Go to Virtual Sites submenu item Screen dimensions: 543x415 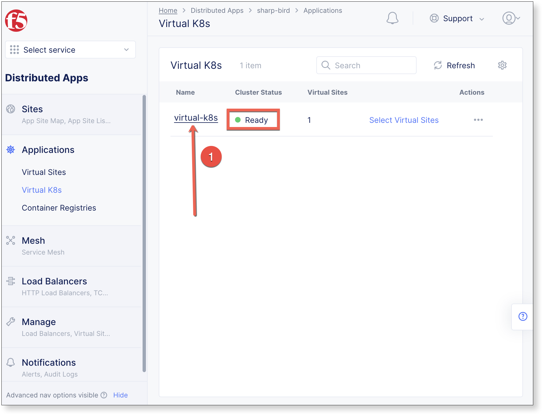pos(44,172)
